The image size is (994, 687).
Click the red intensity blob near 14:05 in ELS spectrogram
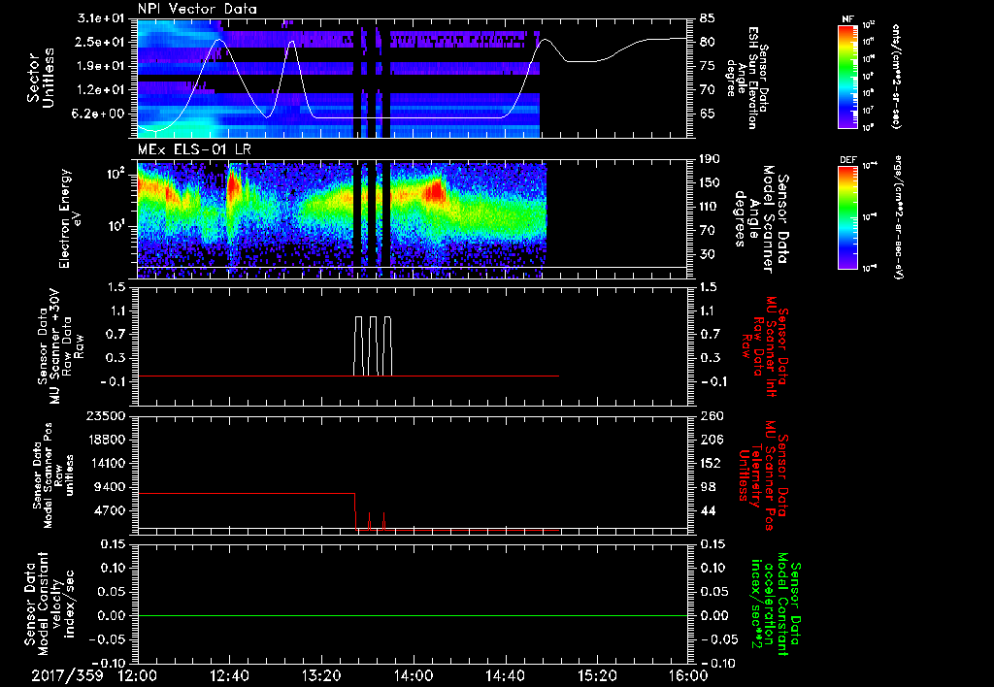pos(436,191)
